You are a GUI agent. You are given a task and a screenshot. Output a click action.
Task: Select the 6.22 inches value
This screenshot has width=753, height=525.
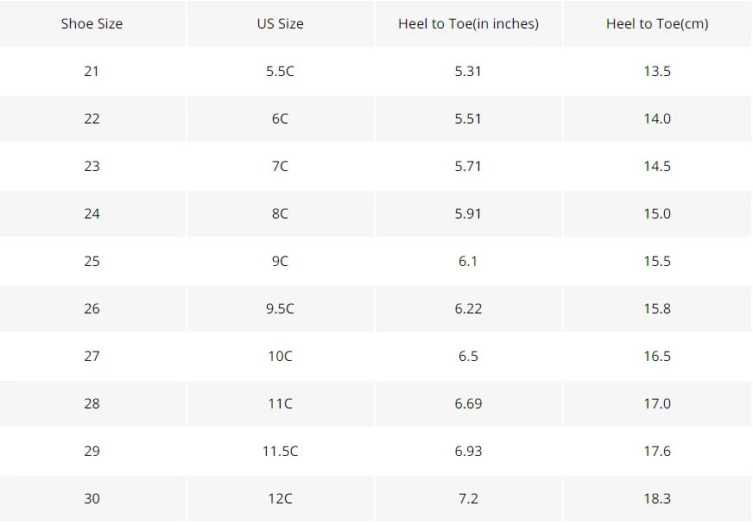pos(468,309)
